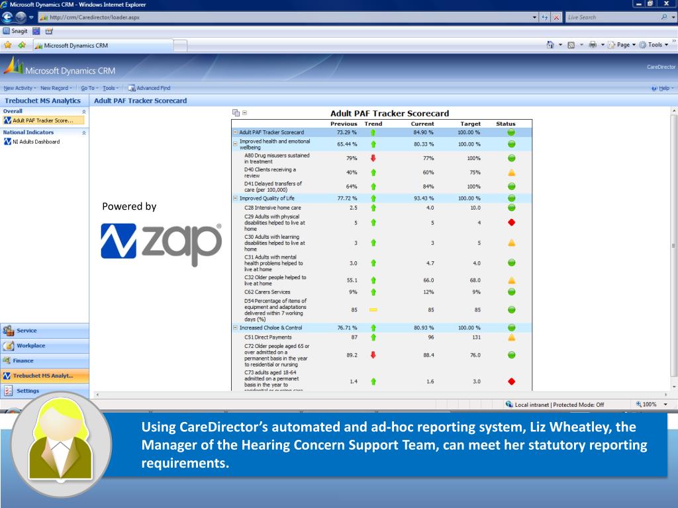Viewport: 678px width, 508px height.
Task: Click the Current value 84.90 % in the top row
Action: coord(423,132)
